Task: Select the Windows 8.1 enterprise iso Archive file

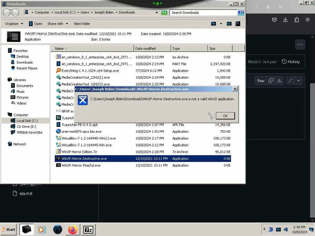Action: (x=143, y=57)
